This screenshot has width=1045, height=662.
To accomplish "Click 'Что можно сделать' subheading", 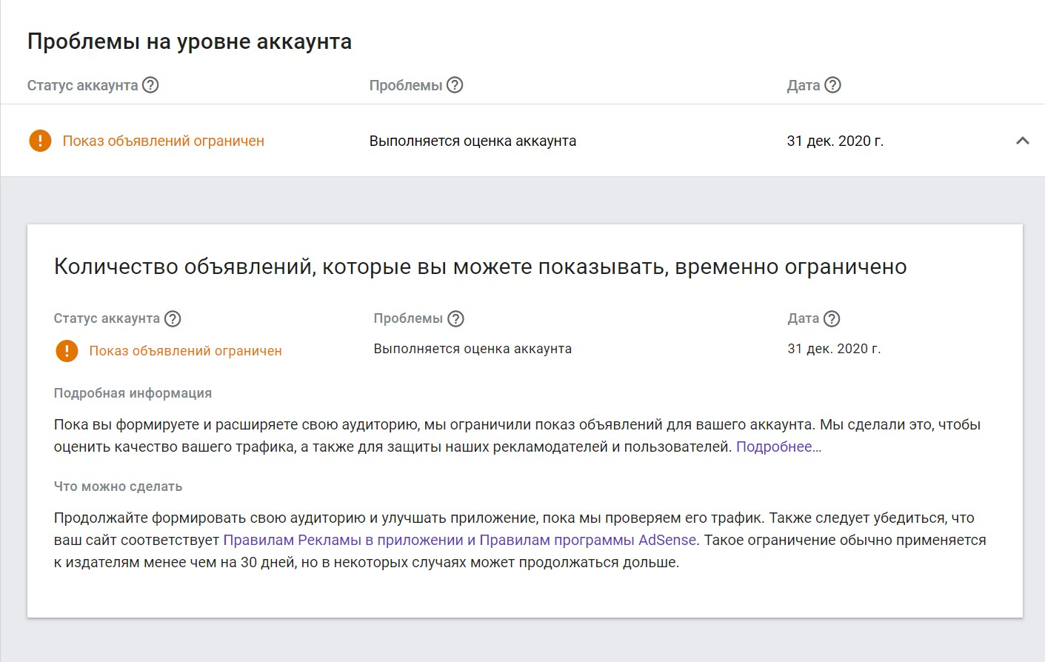I will point(118,487).
